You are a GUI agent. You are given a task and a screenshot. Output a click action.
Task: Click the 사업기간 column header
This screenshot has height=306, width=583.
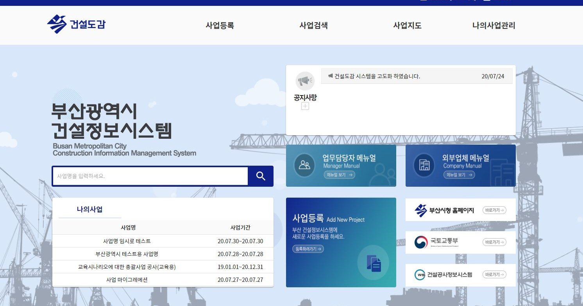click(240, 228)
